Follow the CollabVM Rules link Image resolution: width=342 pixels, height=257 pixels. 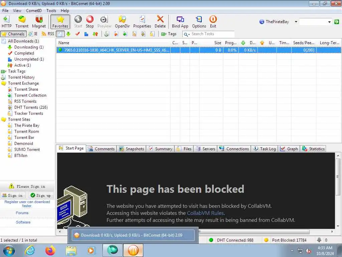tap(205, 213)
